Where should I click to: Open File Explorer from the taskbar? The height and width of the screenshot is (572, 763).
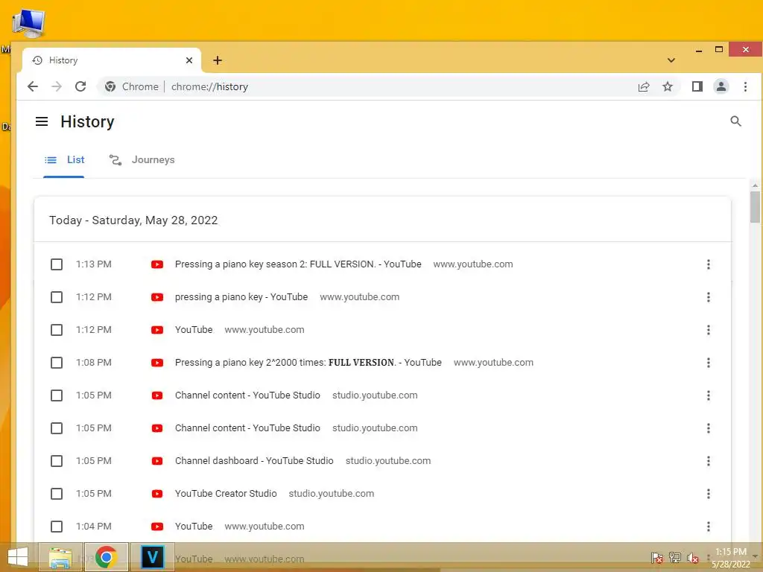click(x=60, y=557)
